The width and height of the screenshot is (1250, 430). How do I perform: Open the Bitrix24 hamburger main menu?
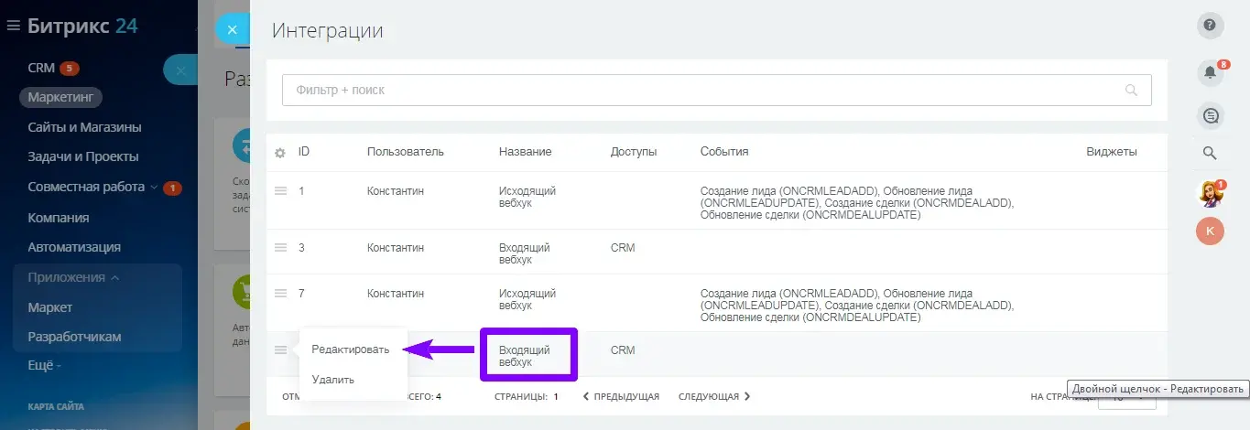pos(13,27)
